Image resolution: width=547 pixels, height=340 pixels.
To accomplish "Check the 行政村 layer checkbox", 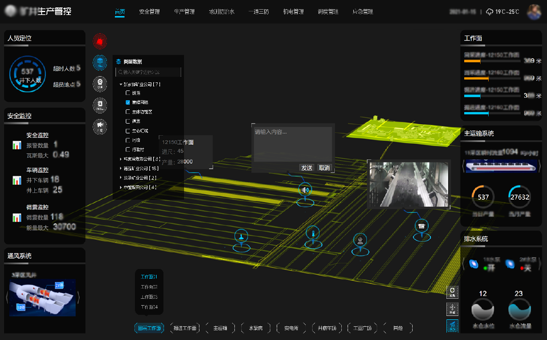I will [128, 149].
